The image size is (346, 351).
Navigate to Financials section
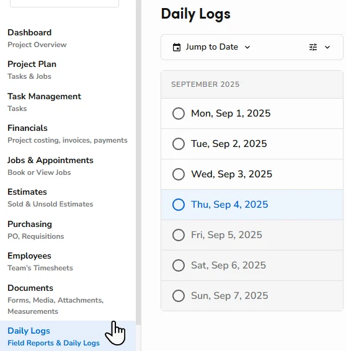coord(27,128)
